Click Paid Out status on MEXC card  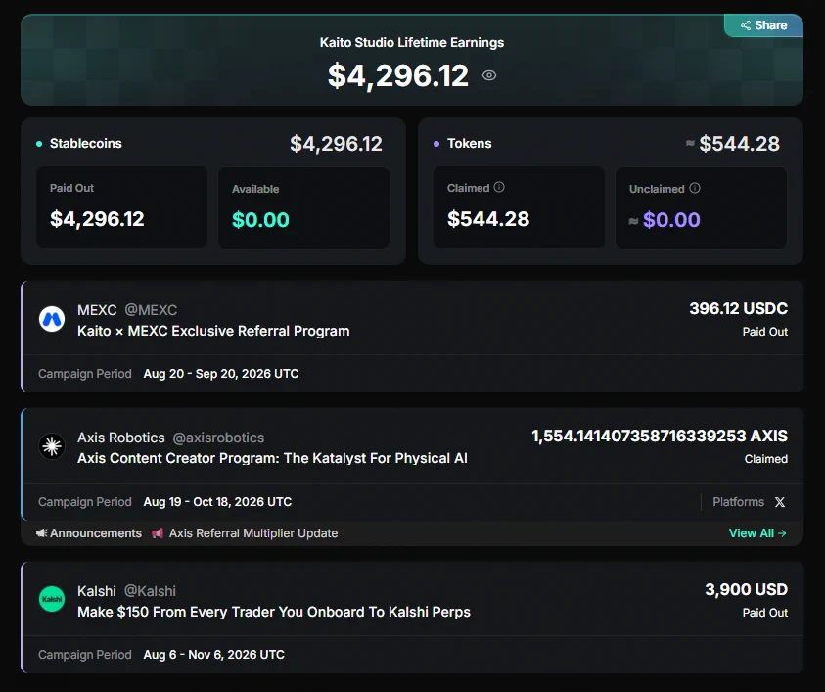coord(765,332)
